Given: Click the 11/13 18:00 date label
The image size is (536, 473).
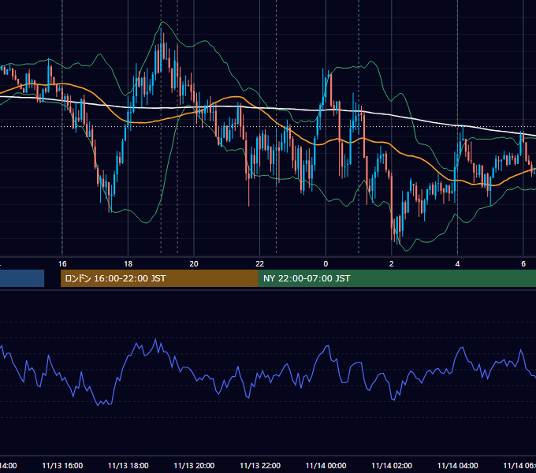Looking at the screenshot, I should click(128, 465).
